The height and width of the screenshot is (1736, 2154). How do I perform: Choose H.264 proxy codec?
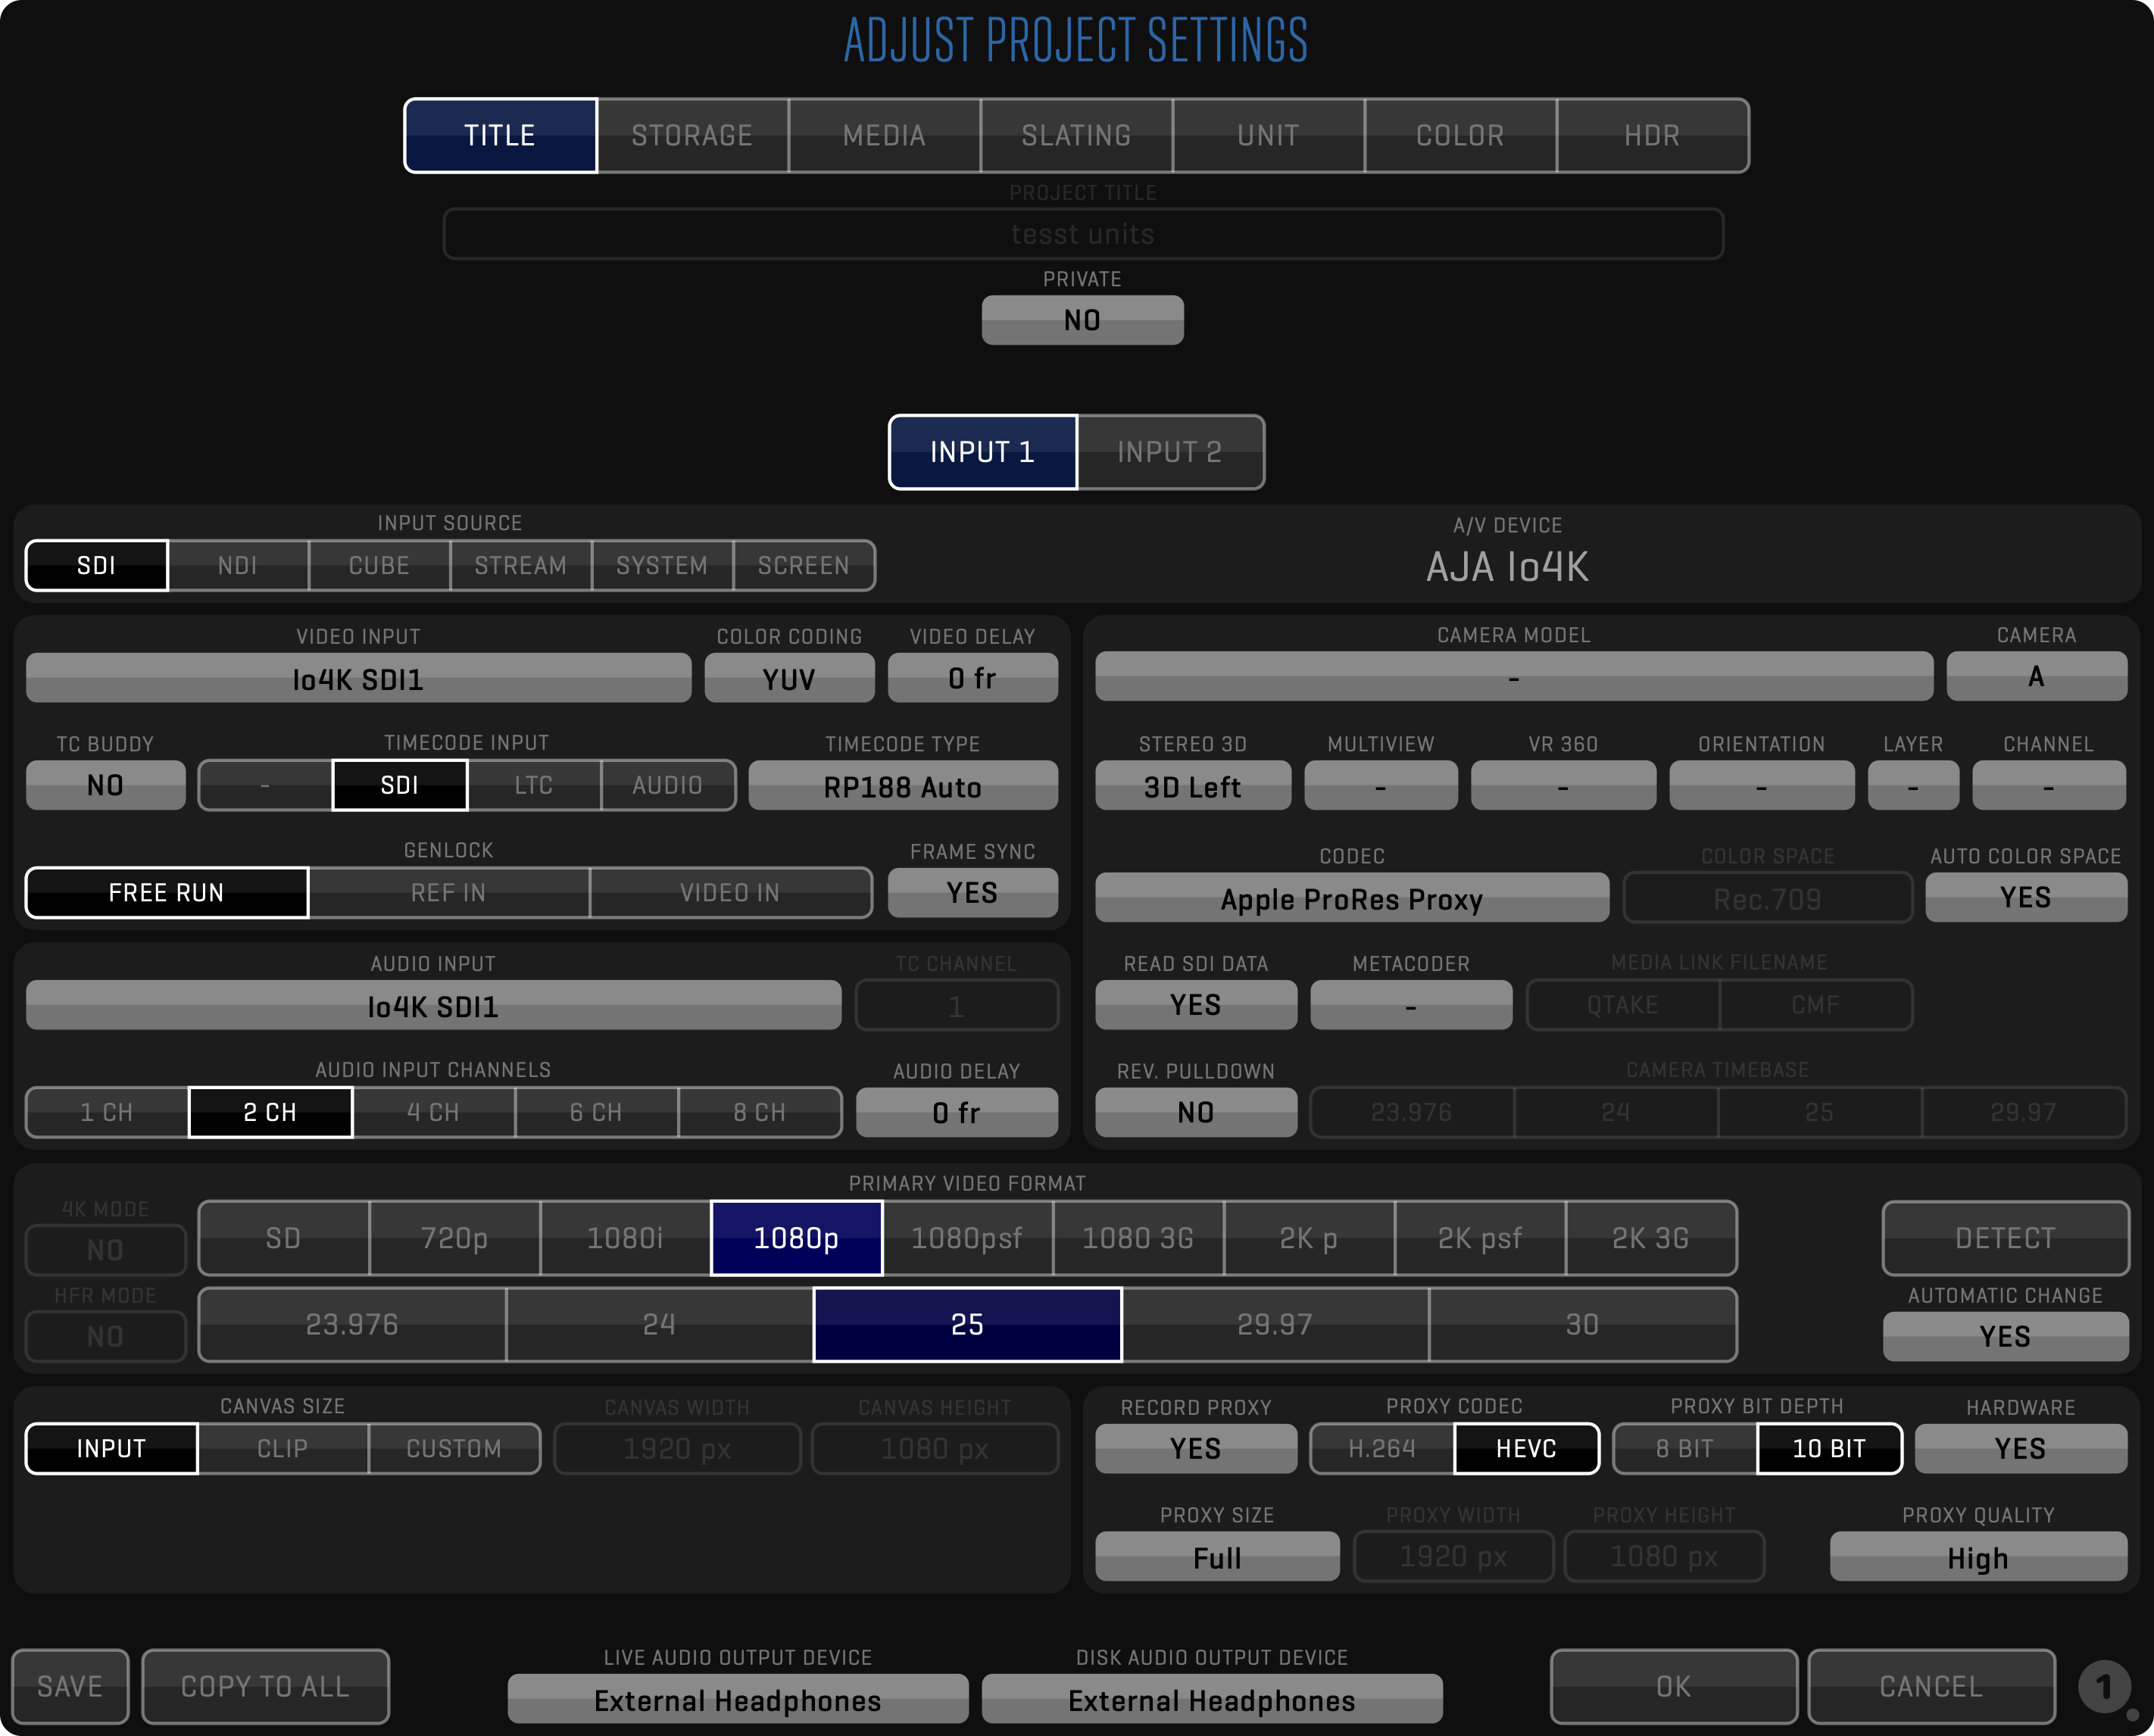(x=1382, y=1448)
